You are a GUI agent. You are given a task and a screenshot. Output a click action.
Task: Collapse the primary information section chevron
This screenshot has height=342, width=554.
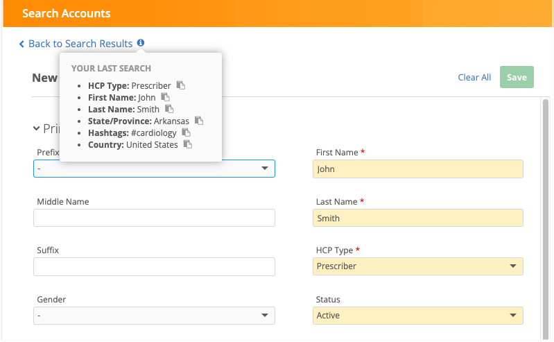36,128
